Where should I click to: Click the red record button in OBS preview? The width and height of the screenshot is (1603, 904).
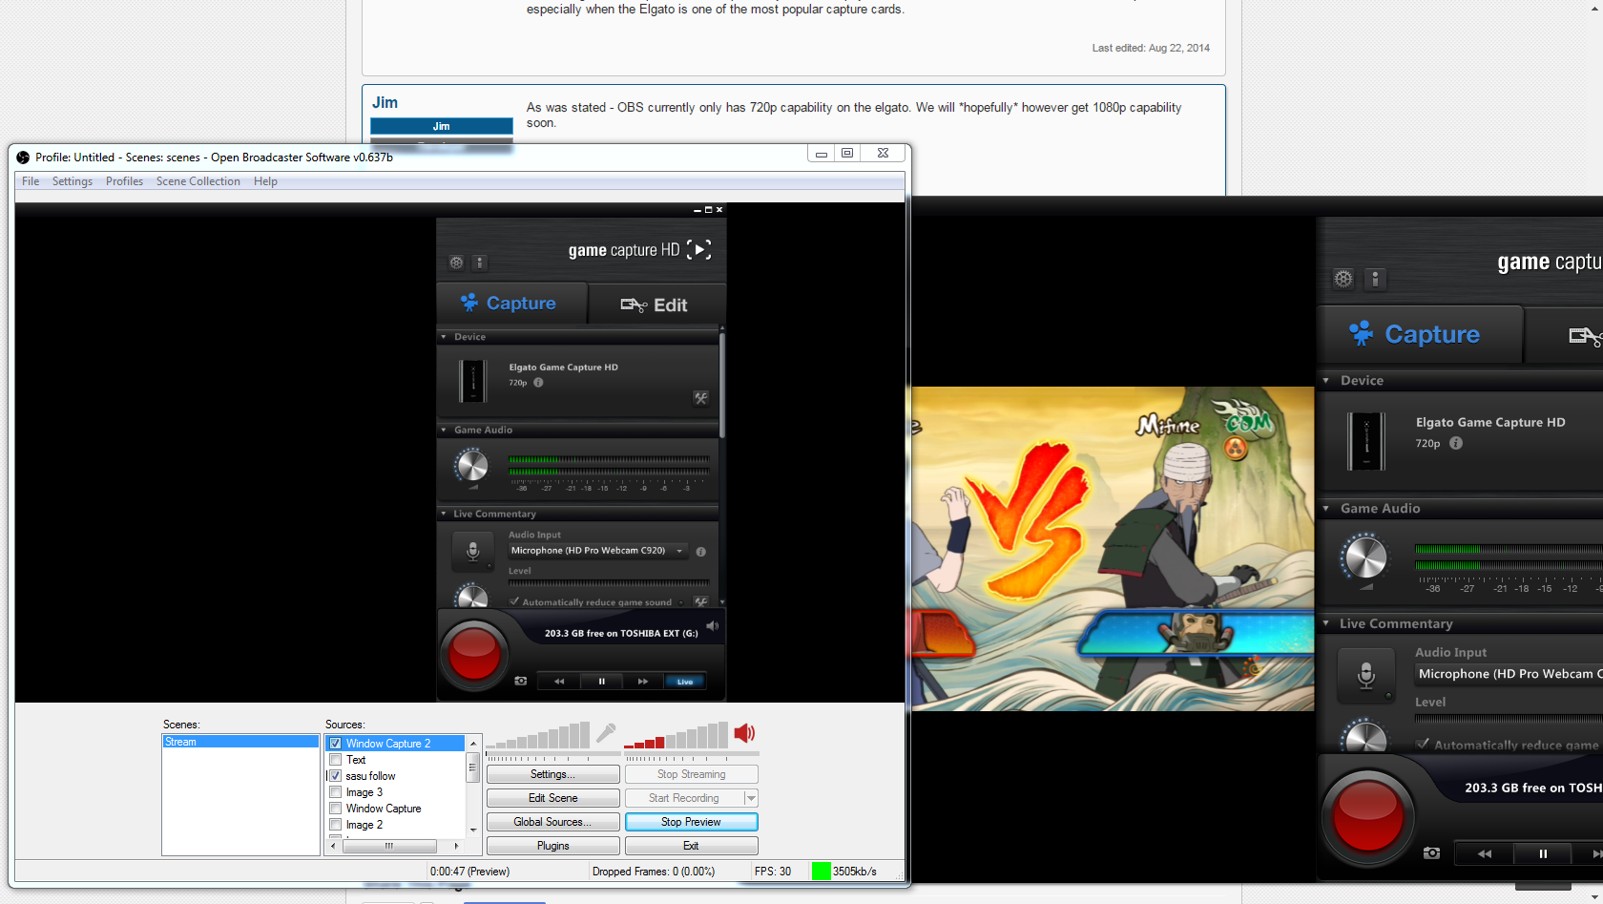pos(474,654)
